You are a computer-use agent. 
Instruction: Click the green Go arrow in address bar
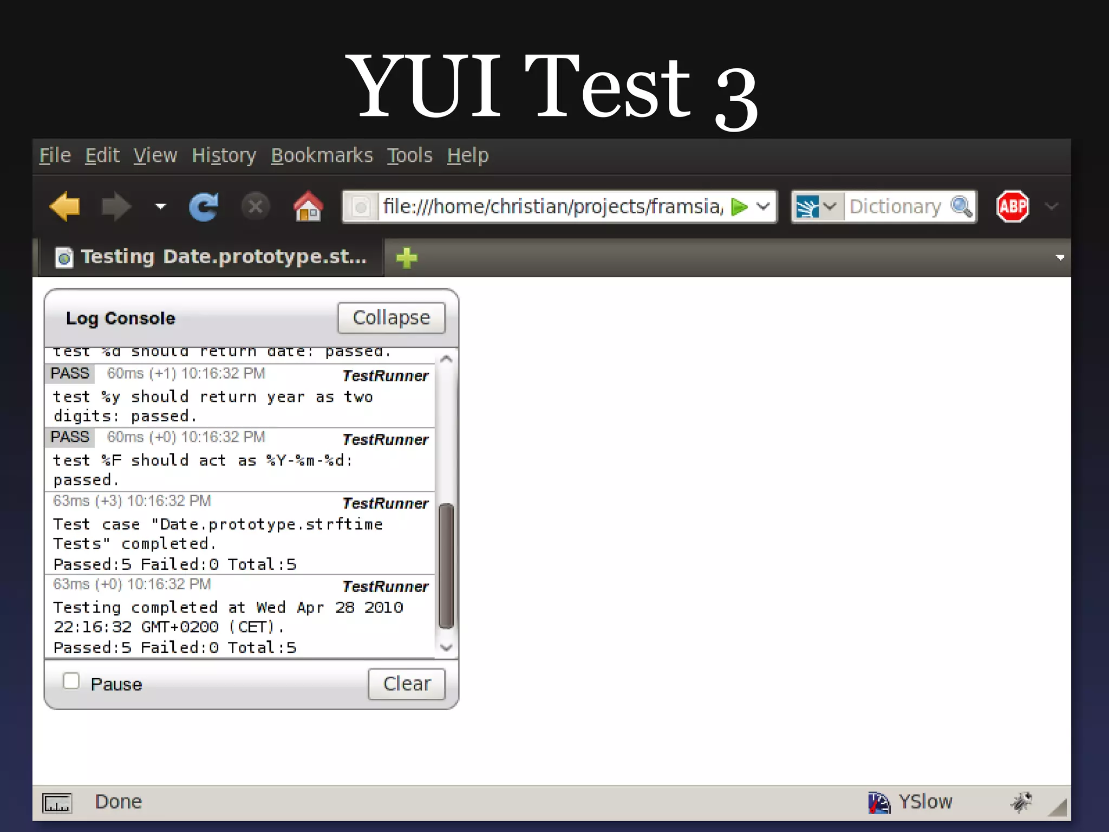[x=739, y=206]
